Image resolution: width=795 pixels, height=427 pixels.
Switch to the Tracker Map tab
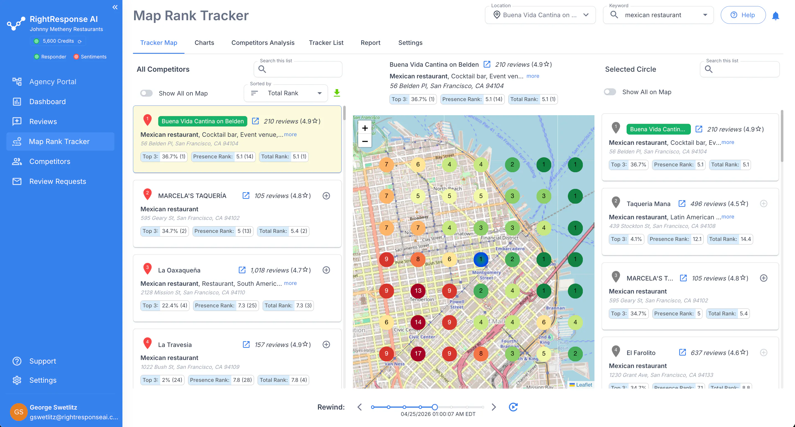159,43
